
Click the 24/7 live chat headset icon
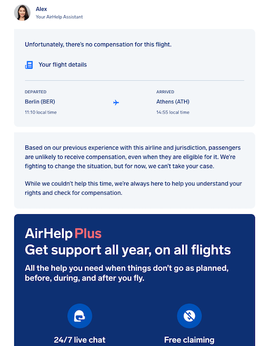pos(80,316)
